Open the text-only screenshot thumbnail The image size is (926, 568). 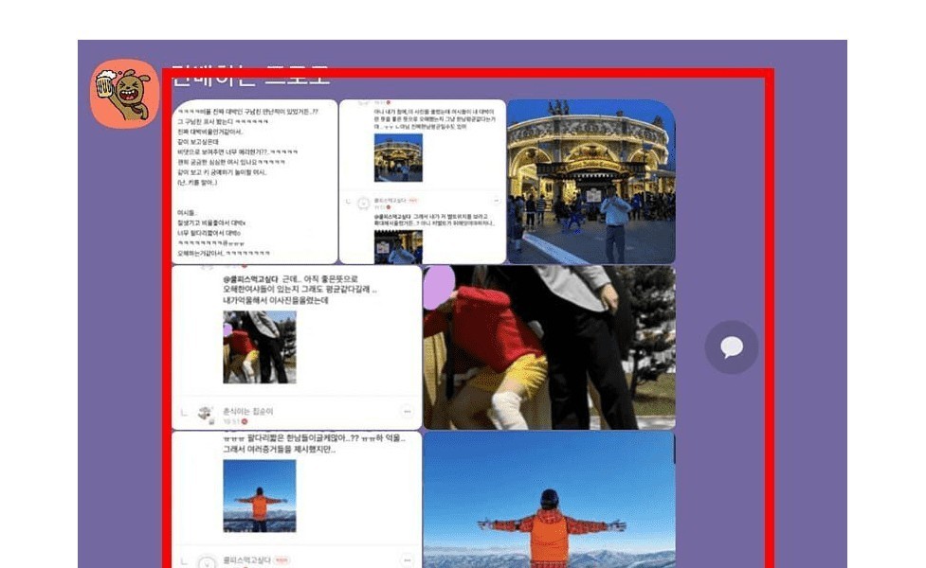pyautogui.click(x=254, y=182)
